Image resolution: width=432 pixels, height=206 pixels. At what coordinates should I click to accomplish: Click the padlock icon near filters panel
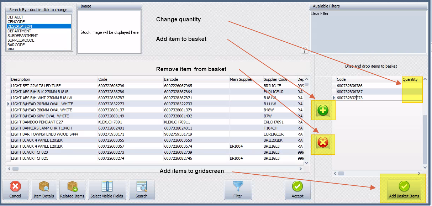click(305, 50)
